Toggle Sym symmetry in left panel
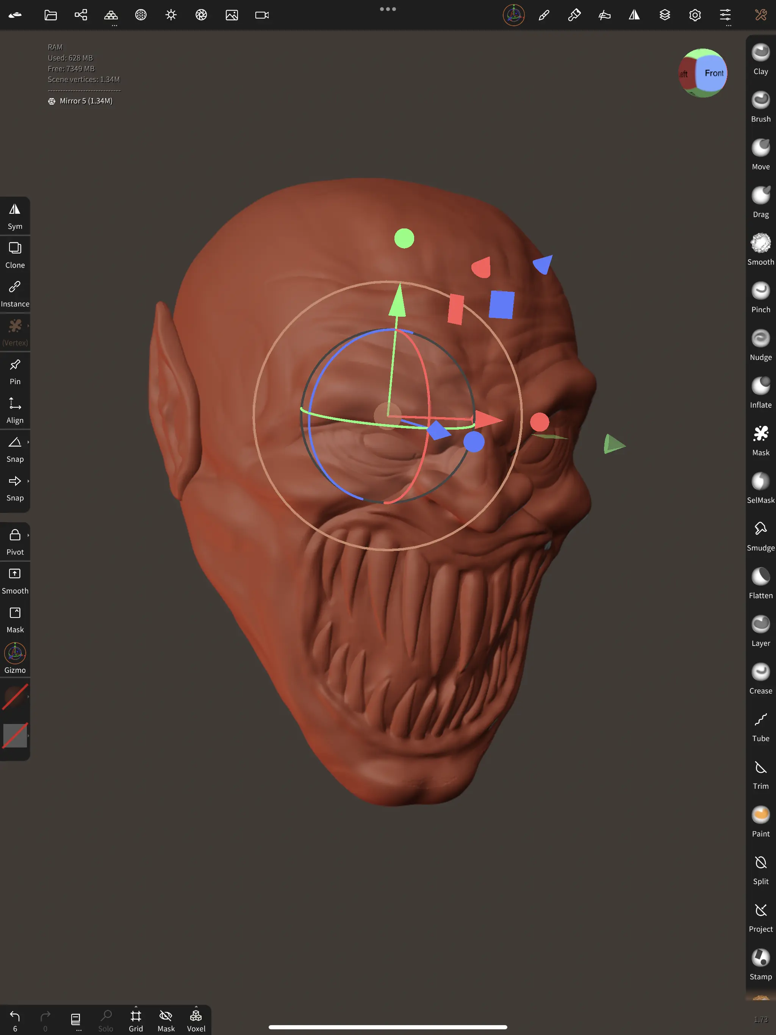776x1035 pixels. point(15,216)
